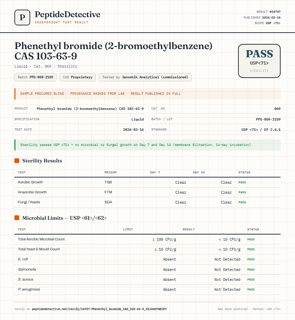Click PASS status in Fungi / Yeasts row

pos(242,203)
